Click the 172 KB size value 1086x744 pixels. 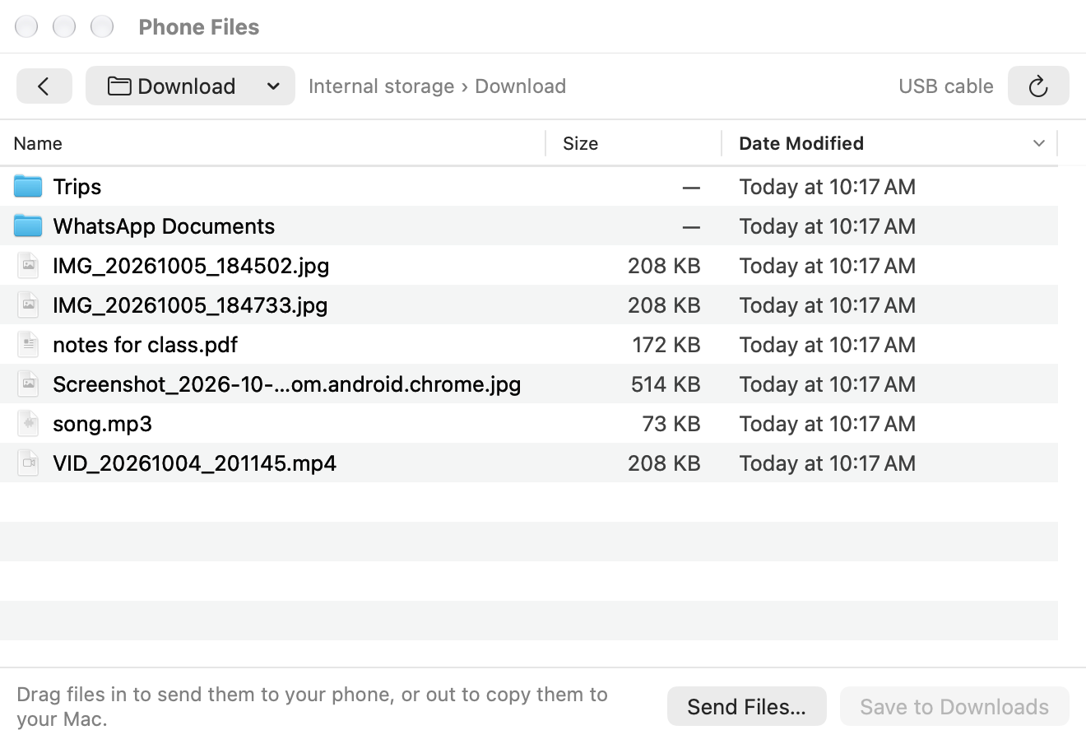tap(666, 345)
